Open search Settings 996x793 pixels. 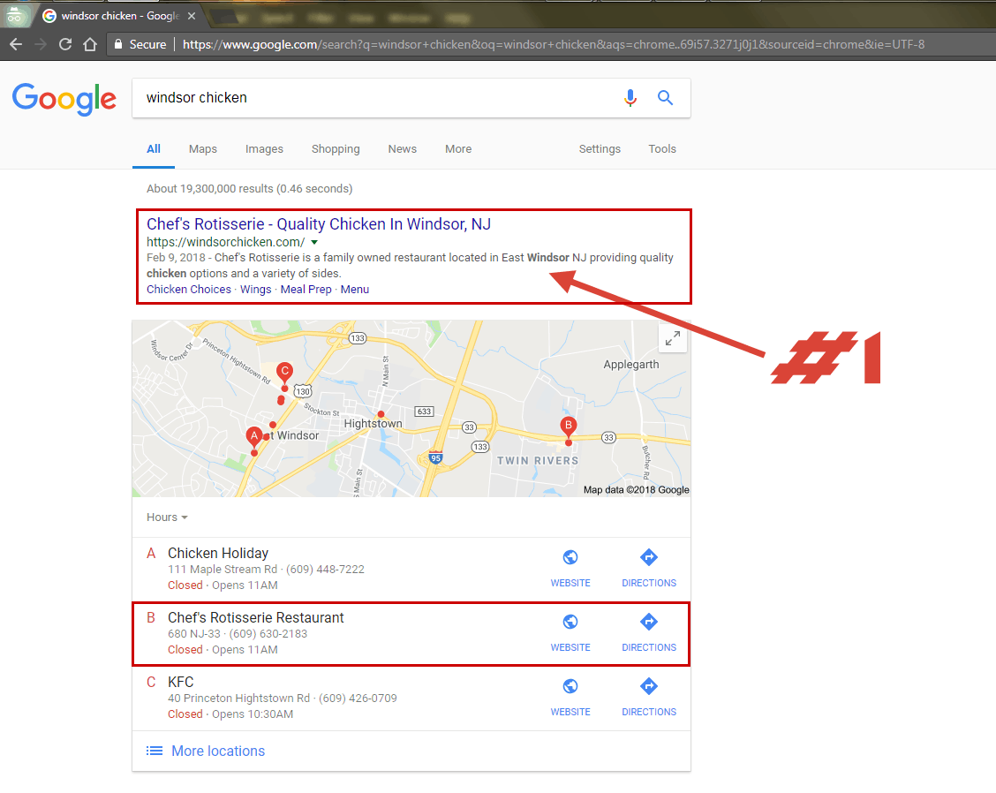[600, 148]
